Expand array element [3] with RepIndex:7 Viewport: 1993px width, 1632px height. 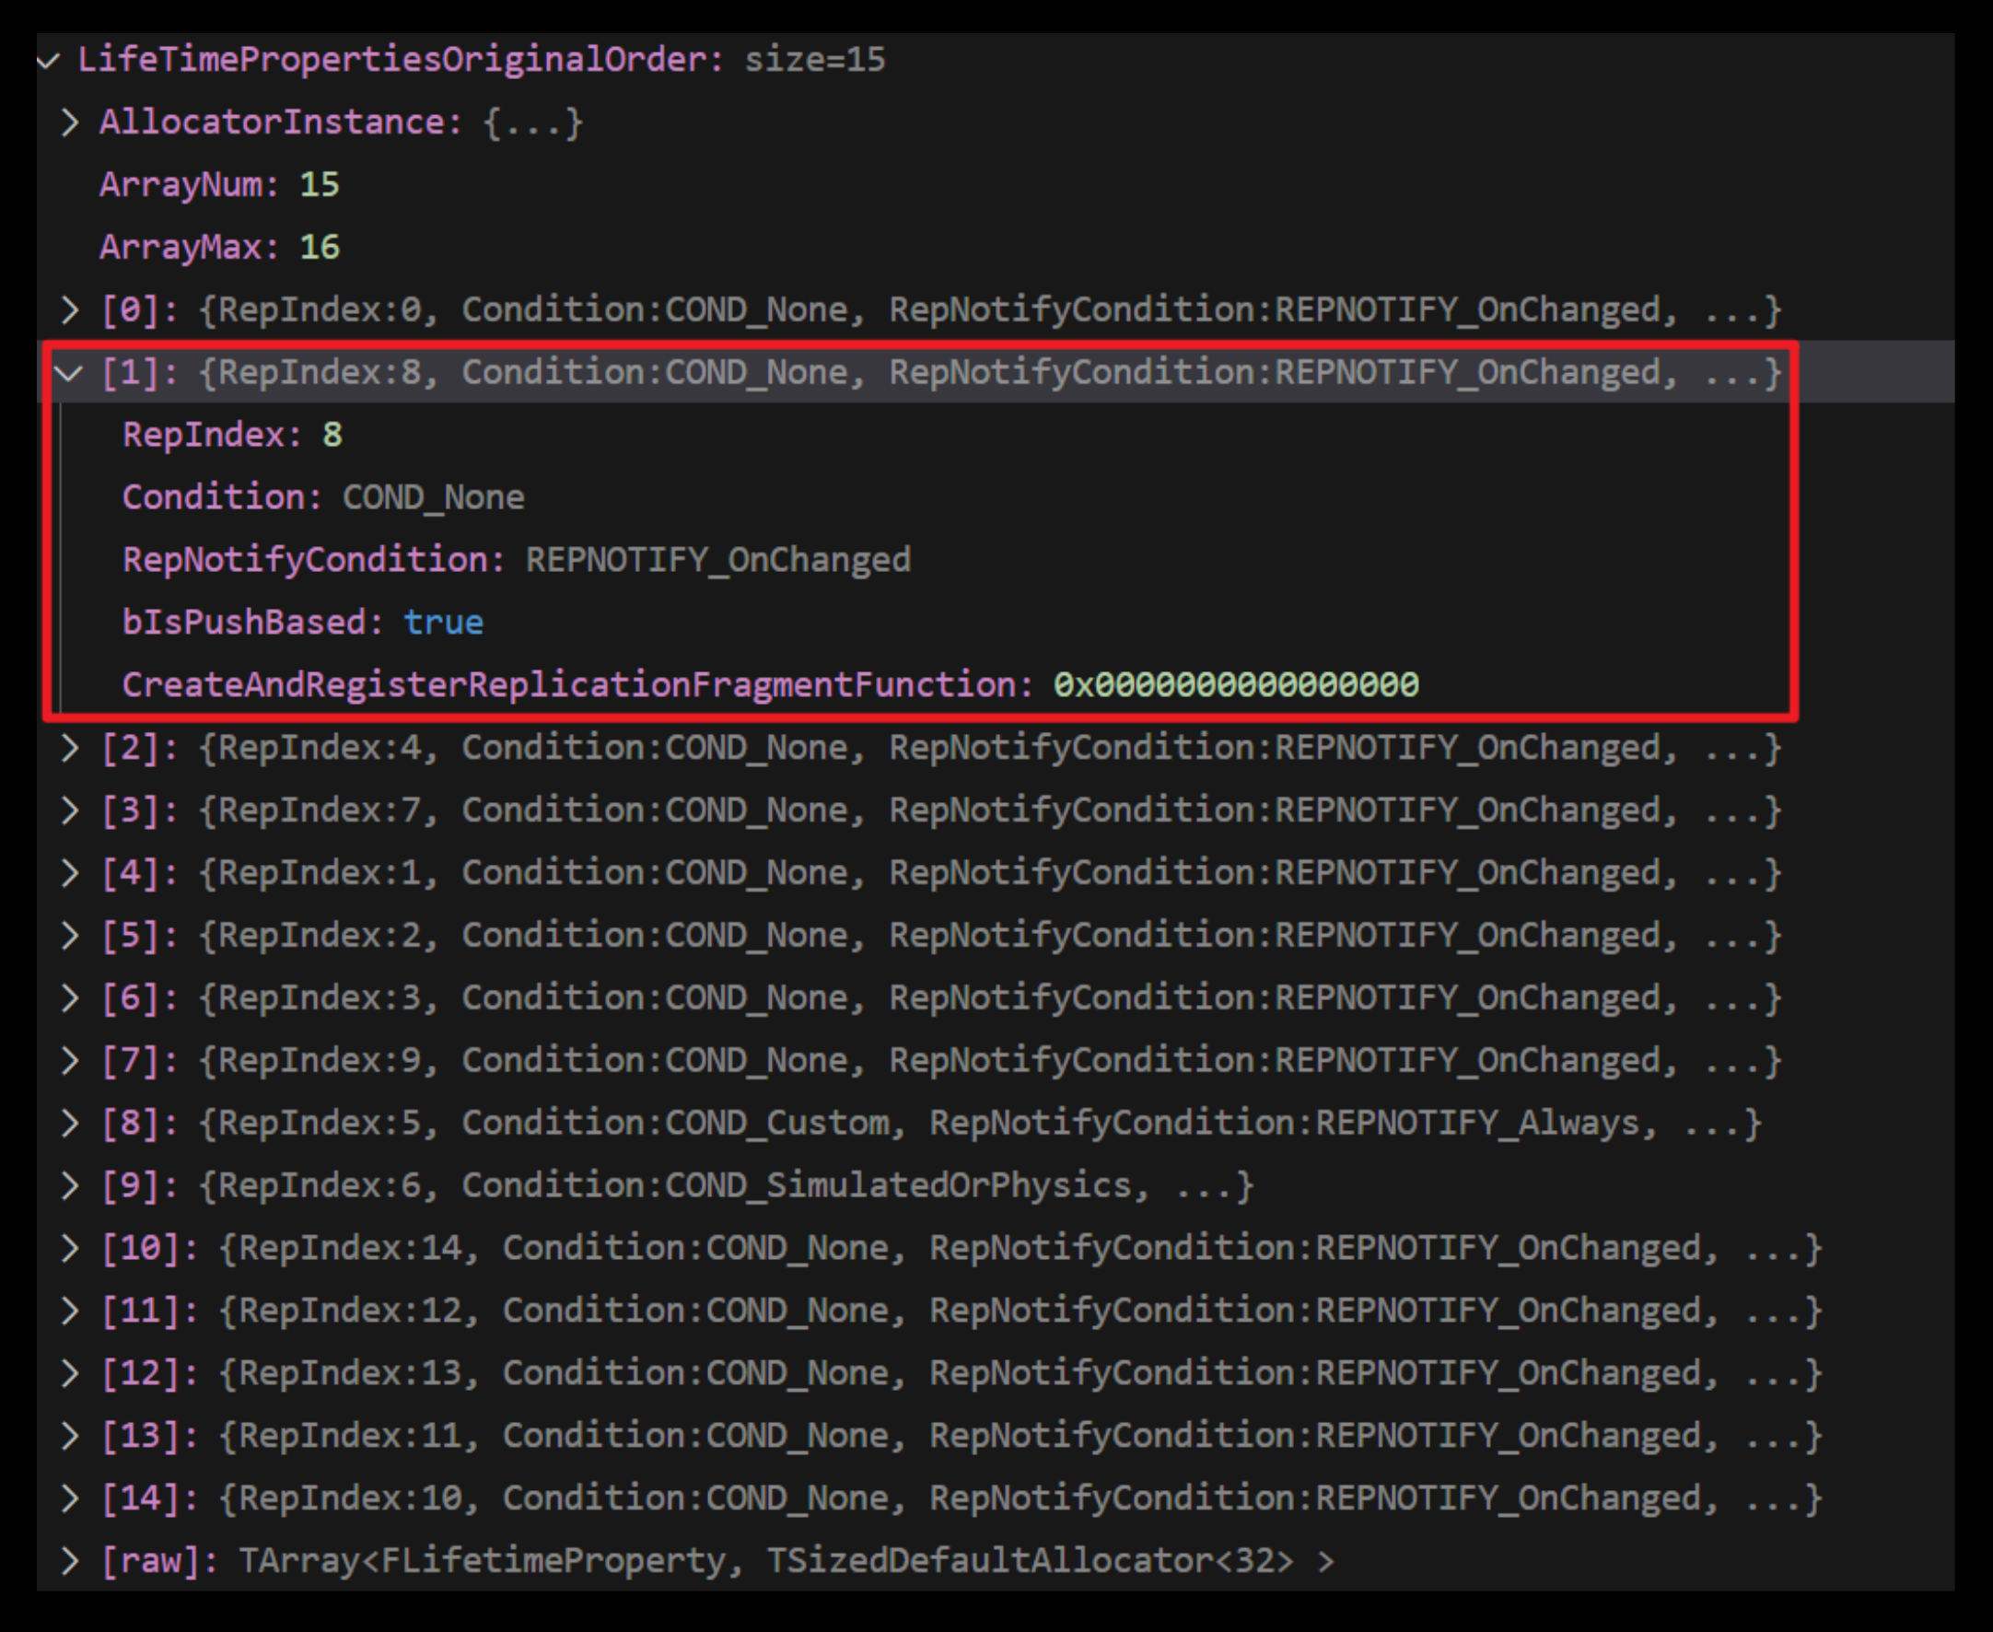pos(69,810)
